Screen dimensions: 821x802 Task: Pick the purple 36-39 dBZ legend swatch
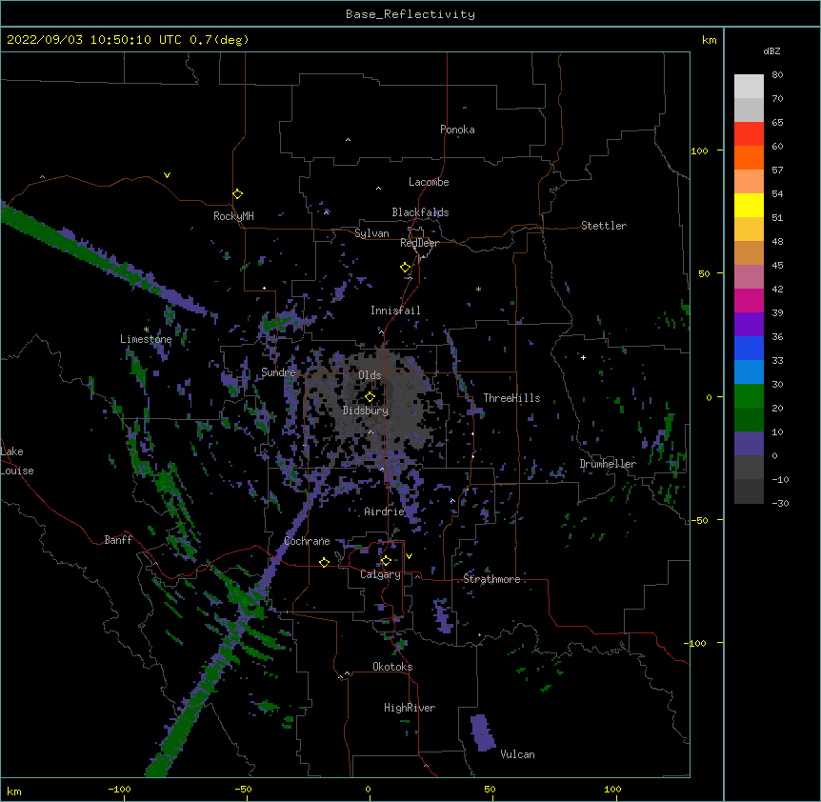[x=749, y=325]
